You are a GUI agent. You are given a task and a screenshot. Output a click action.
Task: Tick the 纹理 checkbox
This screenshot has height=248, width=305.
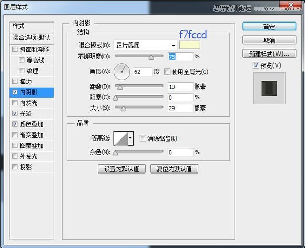click(x=22, y=71)
